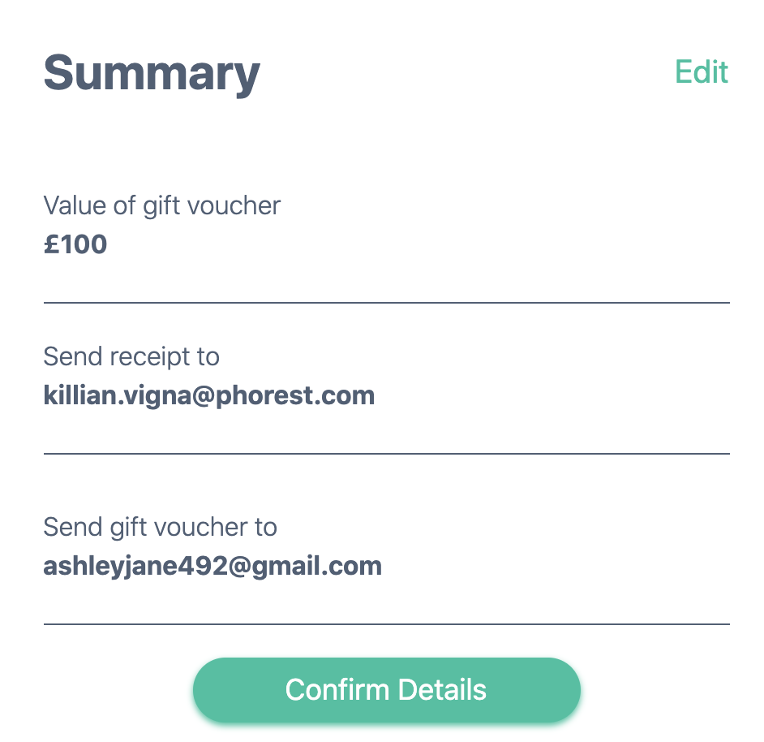764x742 pixels.
Task: Click the green Edit link
Action: (702, 72)
